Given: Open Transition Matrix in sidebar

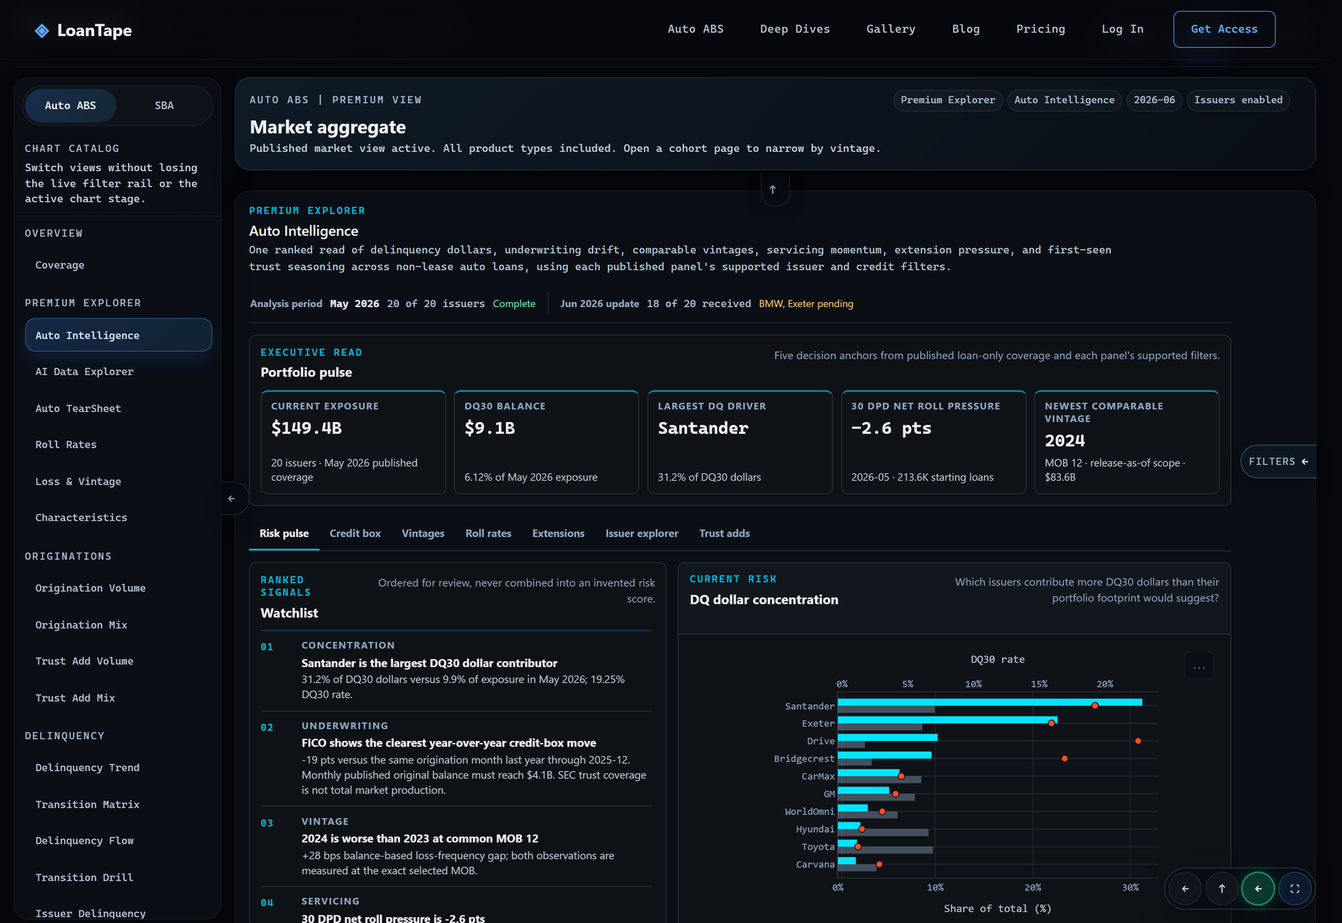Looking at the screenshot, I should pyautogui.click(x=118, y=805).
